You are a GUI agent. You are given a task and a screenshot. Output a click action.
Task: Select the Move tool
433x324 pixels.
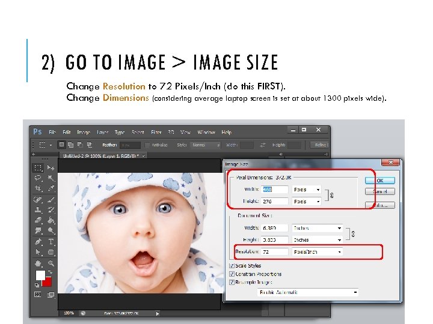pyautogui.click(x=51, y=167)
